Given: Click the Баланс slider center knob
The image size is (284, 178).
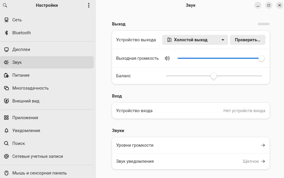Looking at the screenshot, I should [214, 76].
